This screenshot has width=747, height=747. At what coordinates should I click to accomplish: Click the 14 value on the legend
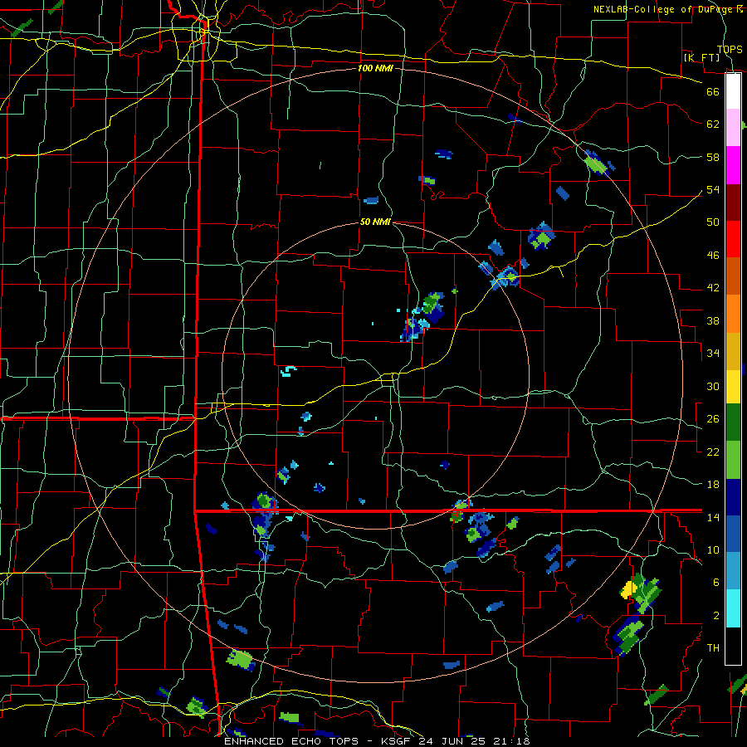click(x=713, y=517)
